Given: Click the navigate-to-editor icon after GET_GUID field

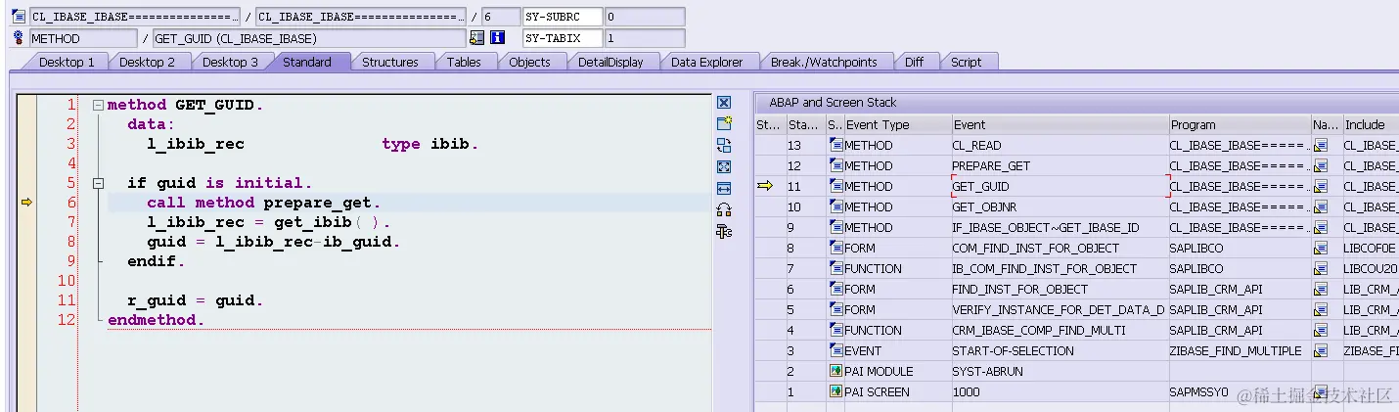Looking at the screenshot, I should 476,38.
